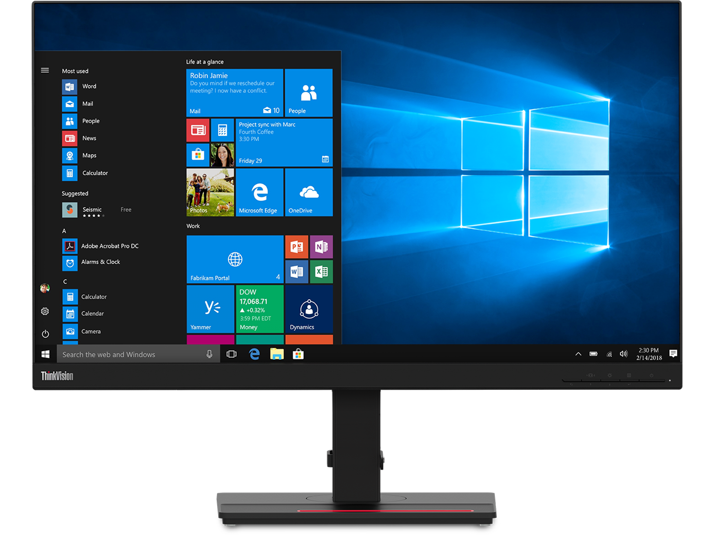Screen dimensions: 714x535
Task: Open the Yammer tile
Action: click(210, 309)
